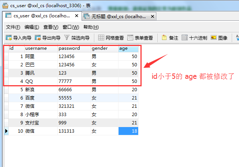Click the window title bar app icon

5,6
